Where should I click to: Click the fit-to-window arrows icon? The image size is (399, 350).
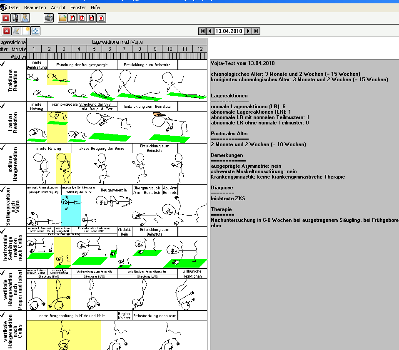(x=35, y=31)
